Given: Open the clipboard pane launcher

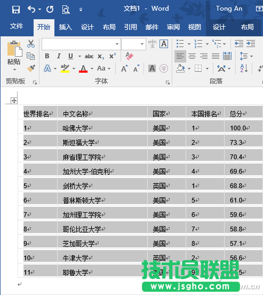Looking at the screenshot, I should click(35, 83).
